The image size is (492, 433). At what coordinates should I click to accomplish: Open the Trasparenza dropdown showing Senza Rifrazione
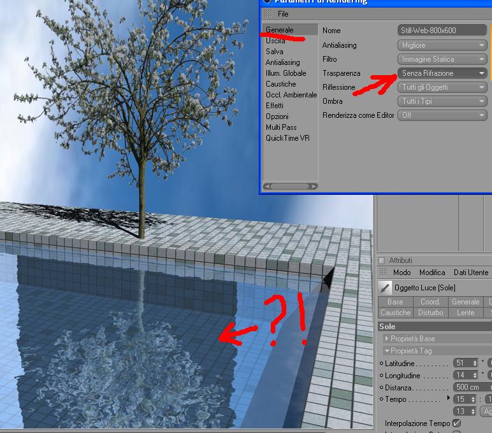(442, 73)
